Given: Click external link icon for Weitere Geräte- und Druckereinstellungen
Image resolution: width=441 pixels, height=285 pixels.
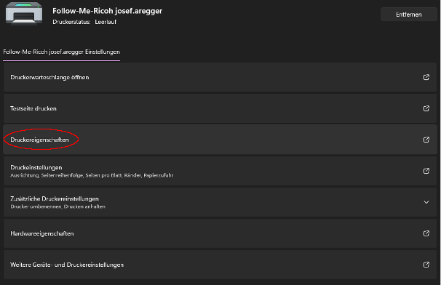Looking at the screenshot, I should pyautogui.click(x=426, y=265).
